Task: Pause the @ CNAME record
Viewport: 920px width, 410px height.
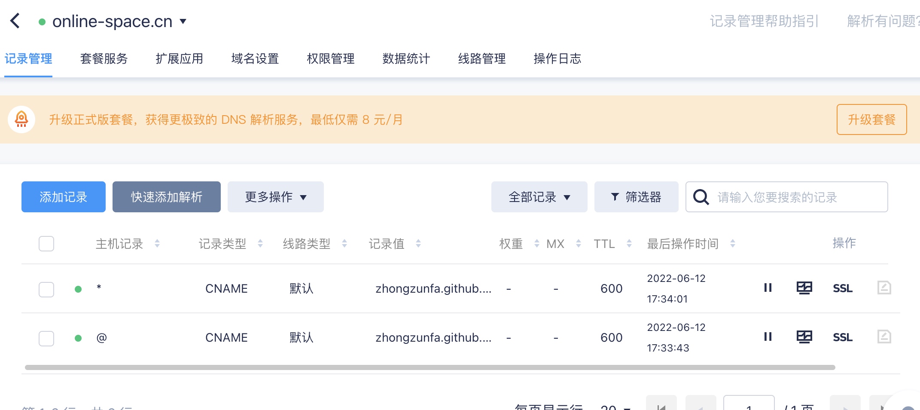Action: coord(768,337)
